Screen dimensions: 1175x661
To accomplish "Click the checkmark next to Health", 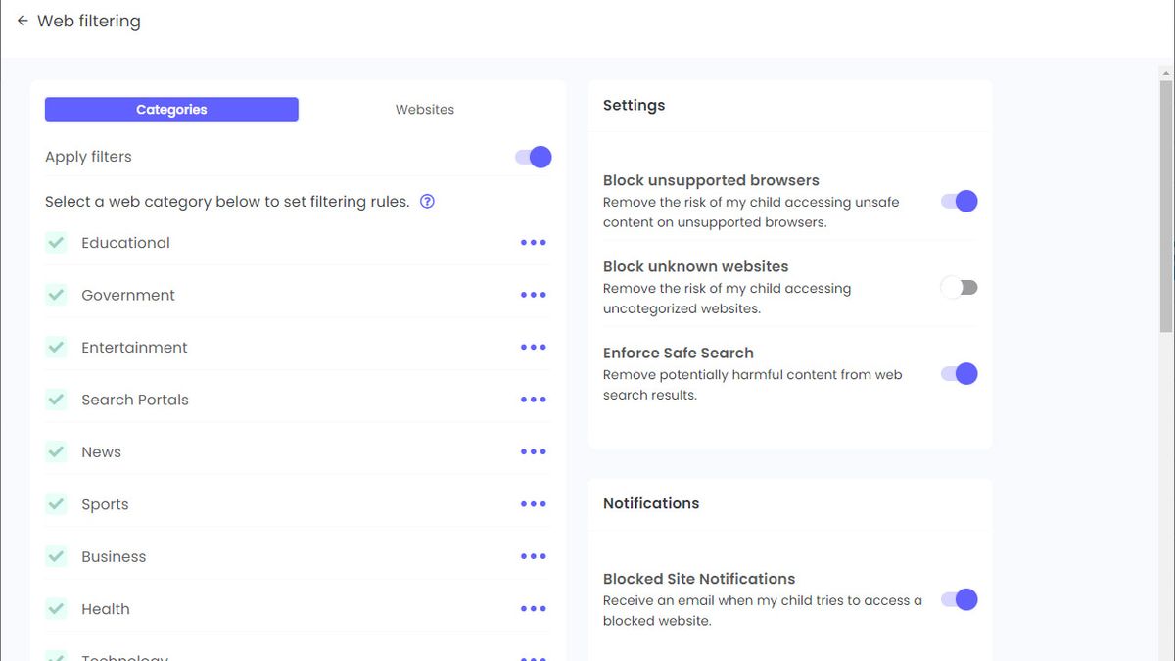I will tap(56, 608).
